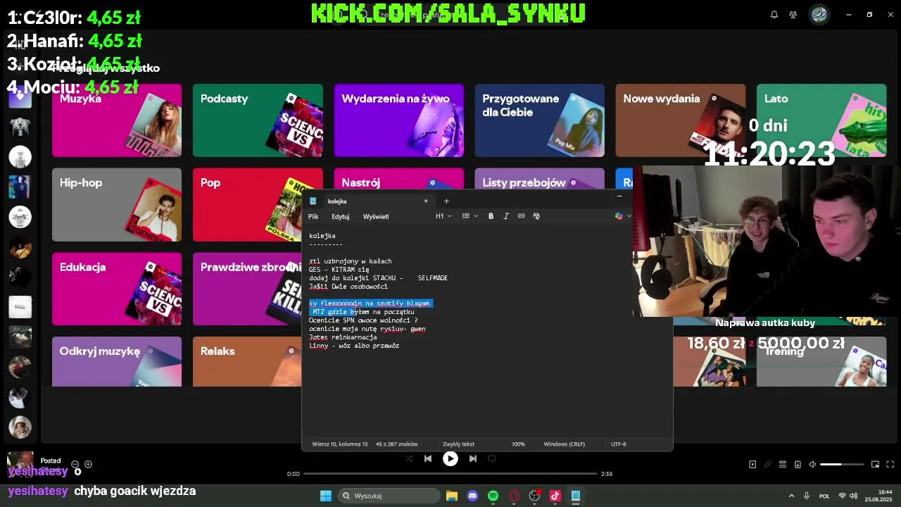
Task: Open the connect to a device panel
Action: 798,465
